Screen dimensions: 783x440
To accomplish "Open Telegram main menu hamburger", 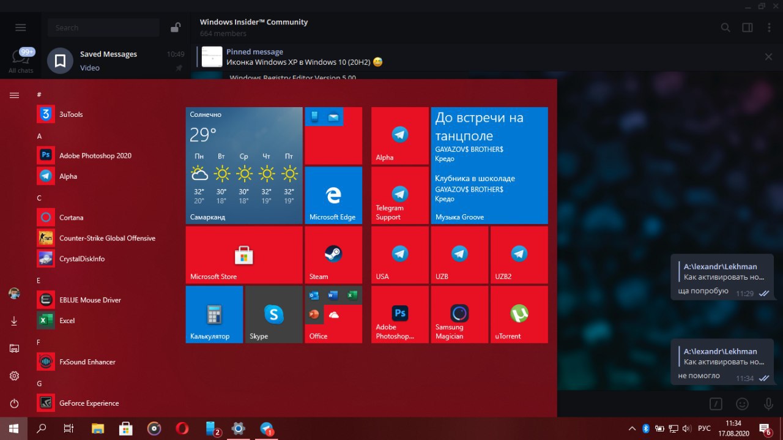I will click(21, 28).
